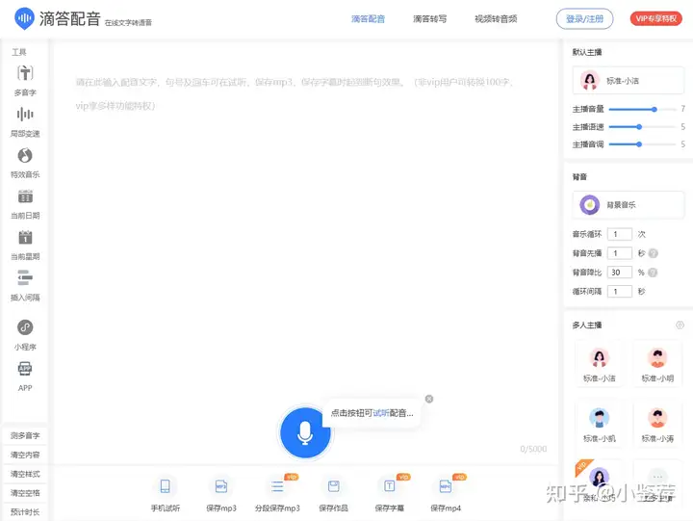693x521 pixels.
Task: Click the 背音降比 percent input
Action: point(620,273)
